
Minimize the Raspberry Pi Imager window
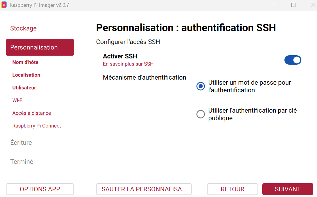[x=274, y=5]
